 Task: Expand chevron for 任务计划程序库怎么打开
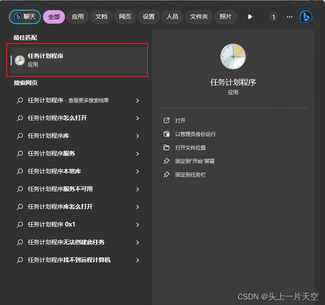(x=137, y=207)
